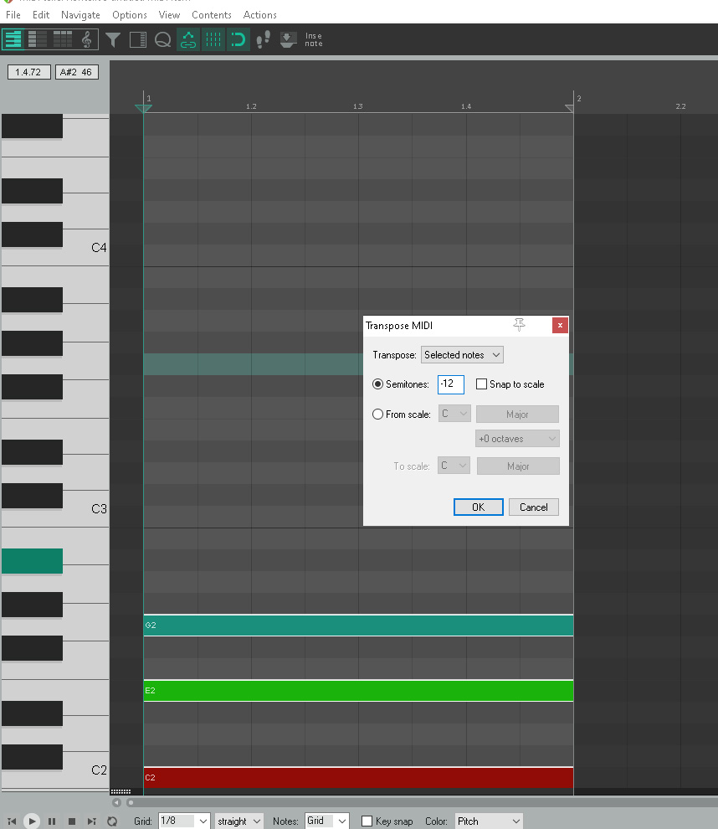Viewport: 718px width, 829px height.
Task: Open the From scale root note dropdown
Action: (x=454, y=414)
